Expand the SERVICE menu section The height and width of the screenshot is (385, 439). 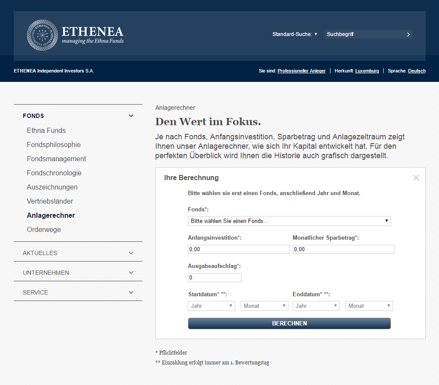click(x=78, y=292)
